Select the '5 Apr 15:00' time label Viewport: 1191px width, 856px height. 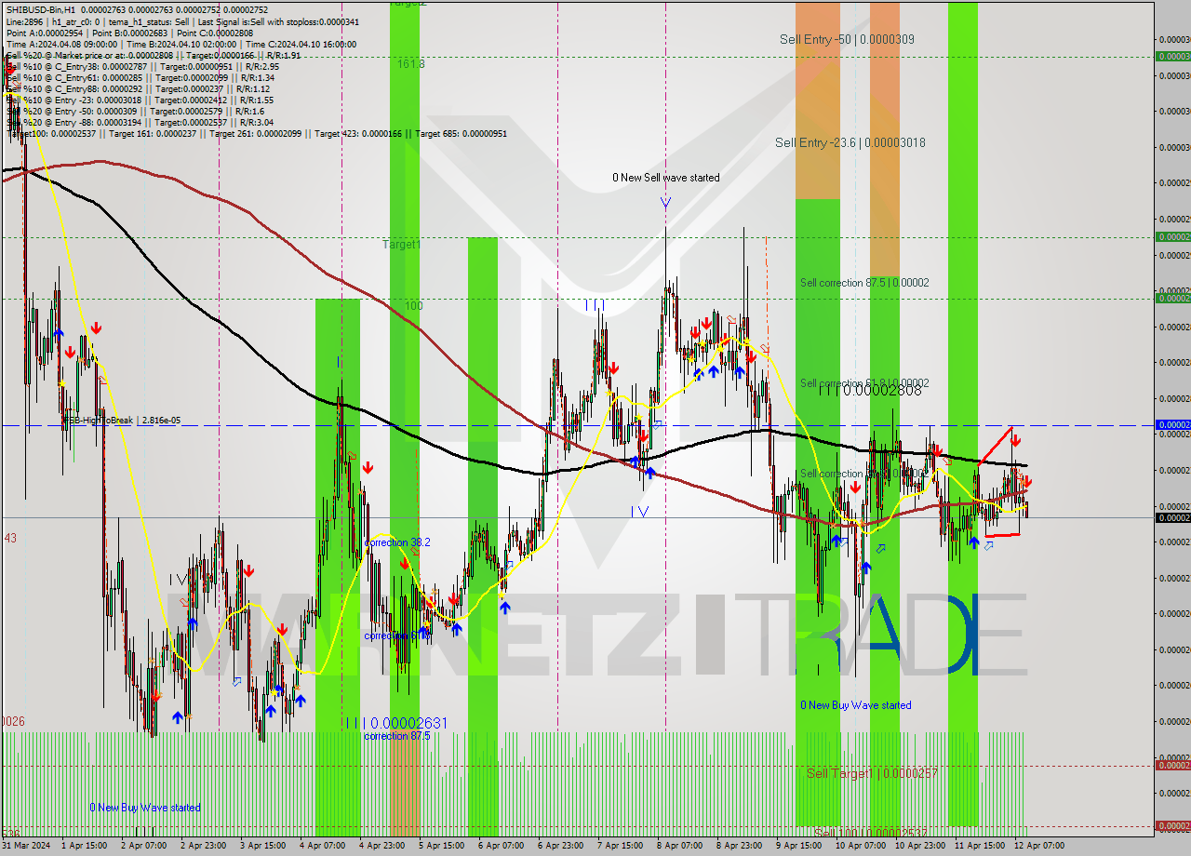coord(444,846)
